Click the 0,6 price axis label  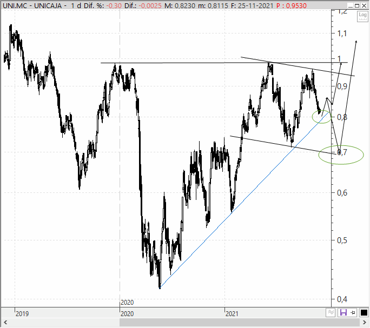coord(342,193)
